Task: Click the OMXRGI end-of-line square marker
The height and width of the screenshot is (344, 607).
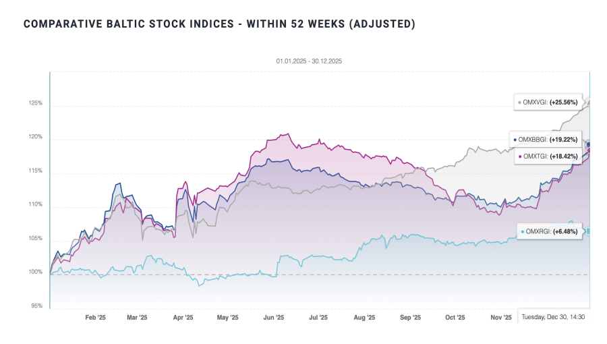Action: pyautogui.click(x=587, y=231)
